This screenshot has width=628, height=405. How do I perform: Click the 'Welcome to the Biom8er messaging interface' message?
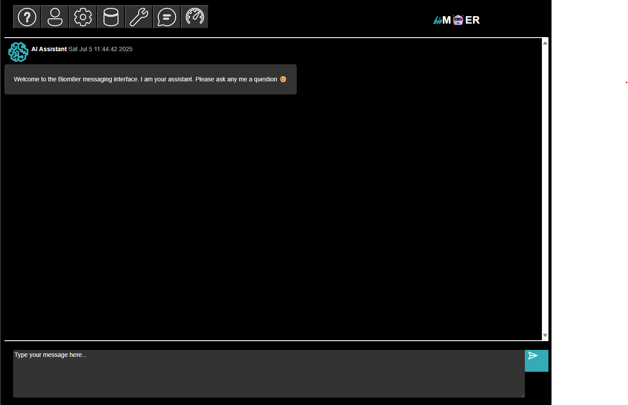pyautogui.click(x=150, y=79)
